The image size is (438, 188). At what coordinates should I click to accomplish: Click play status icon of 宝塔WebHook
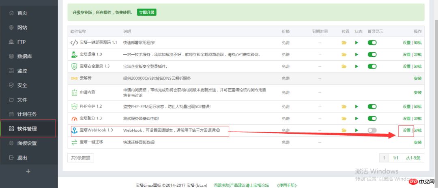(357, 130)
